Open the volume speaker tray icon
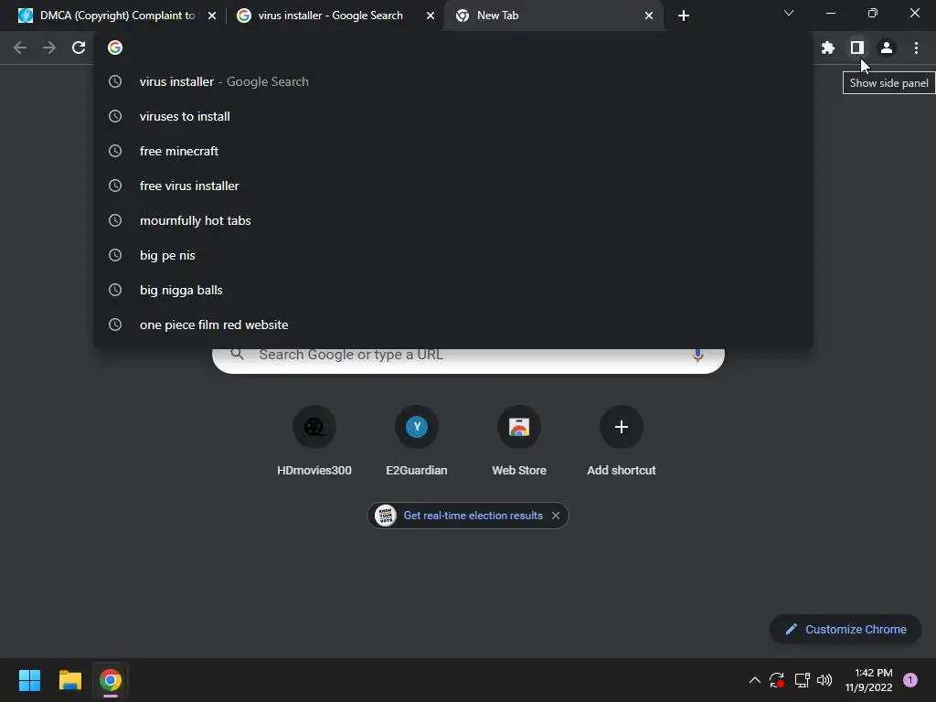 pyautogui.click(x=824, y=680)
